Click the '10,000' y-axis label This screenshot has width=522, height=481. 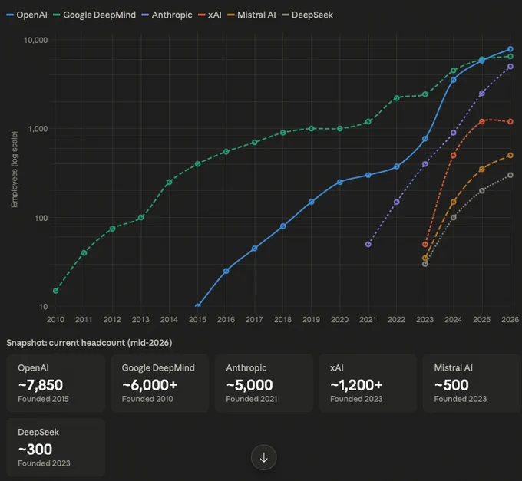click(35, 40)
